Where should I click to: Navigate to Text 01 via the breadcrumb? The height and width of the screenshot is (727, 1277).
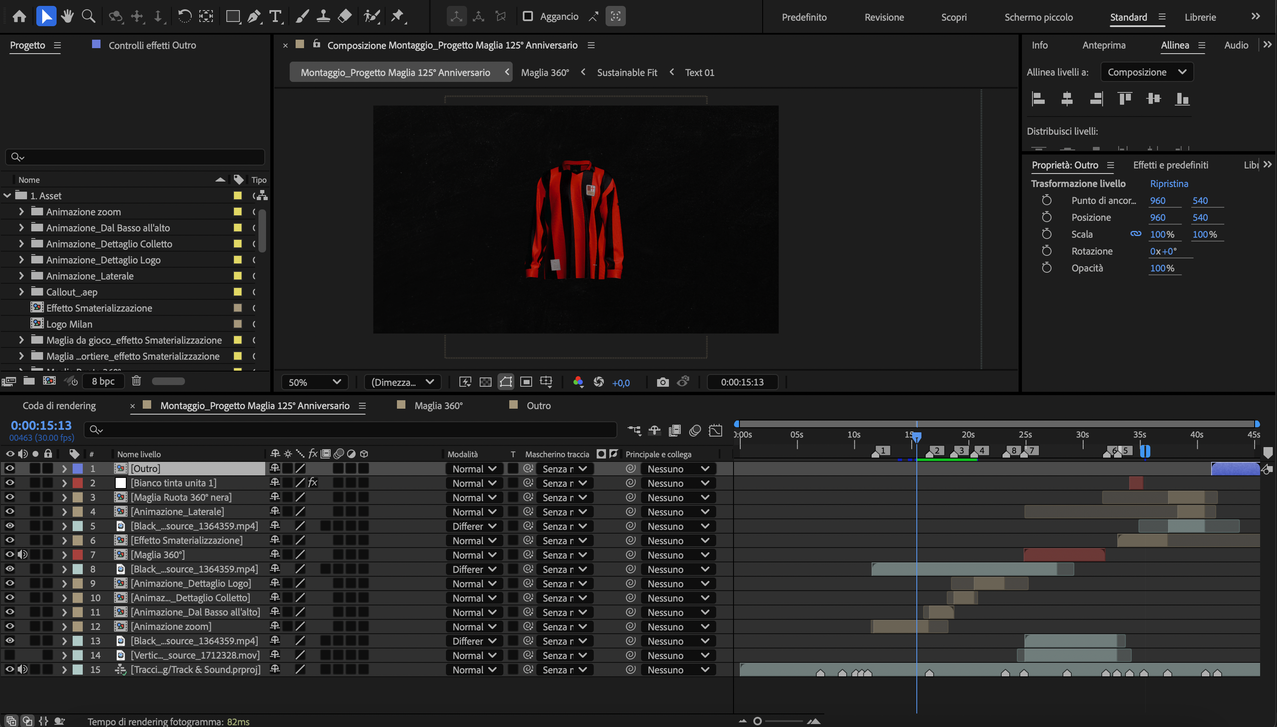[x=699, y=72]
